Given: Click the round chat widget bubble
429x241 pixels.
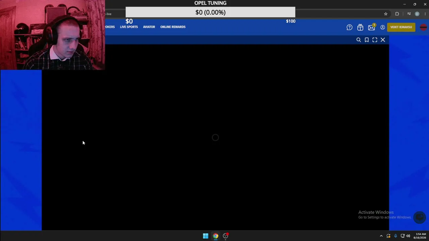Looking at the screenshot, I should [x=419, y=218].
